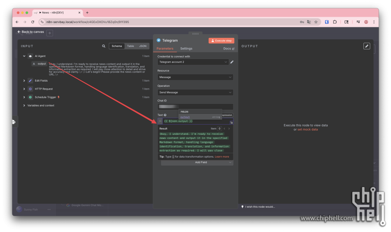The image size is (391, 232).
Task: Grab the node panel drag handle
Action: pyautogui.click(x=195, y=33)
